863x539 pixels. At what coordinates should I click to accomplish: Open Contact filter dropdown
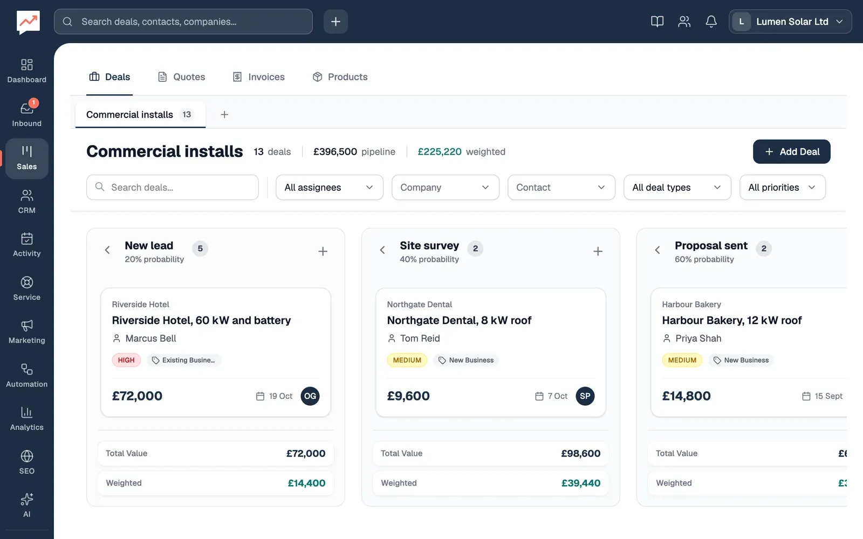point(561,188)
